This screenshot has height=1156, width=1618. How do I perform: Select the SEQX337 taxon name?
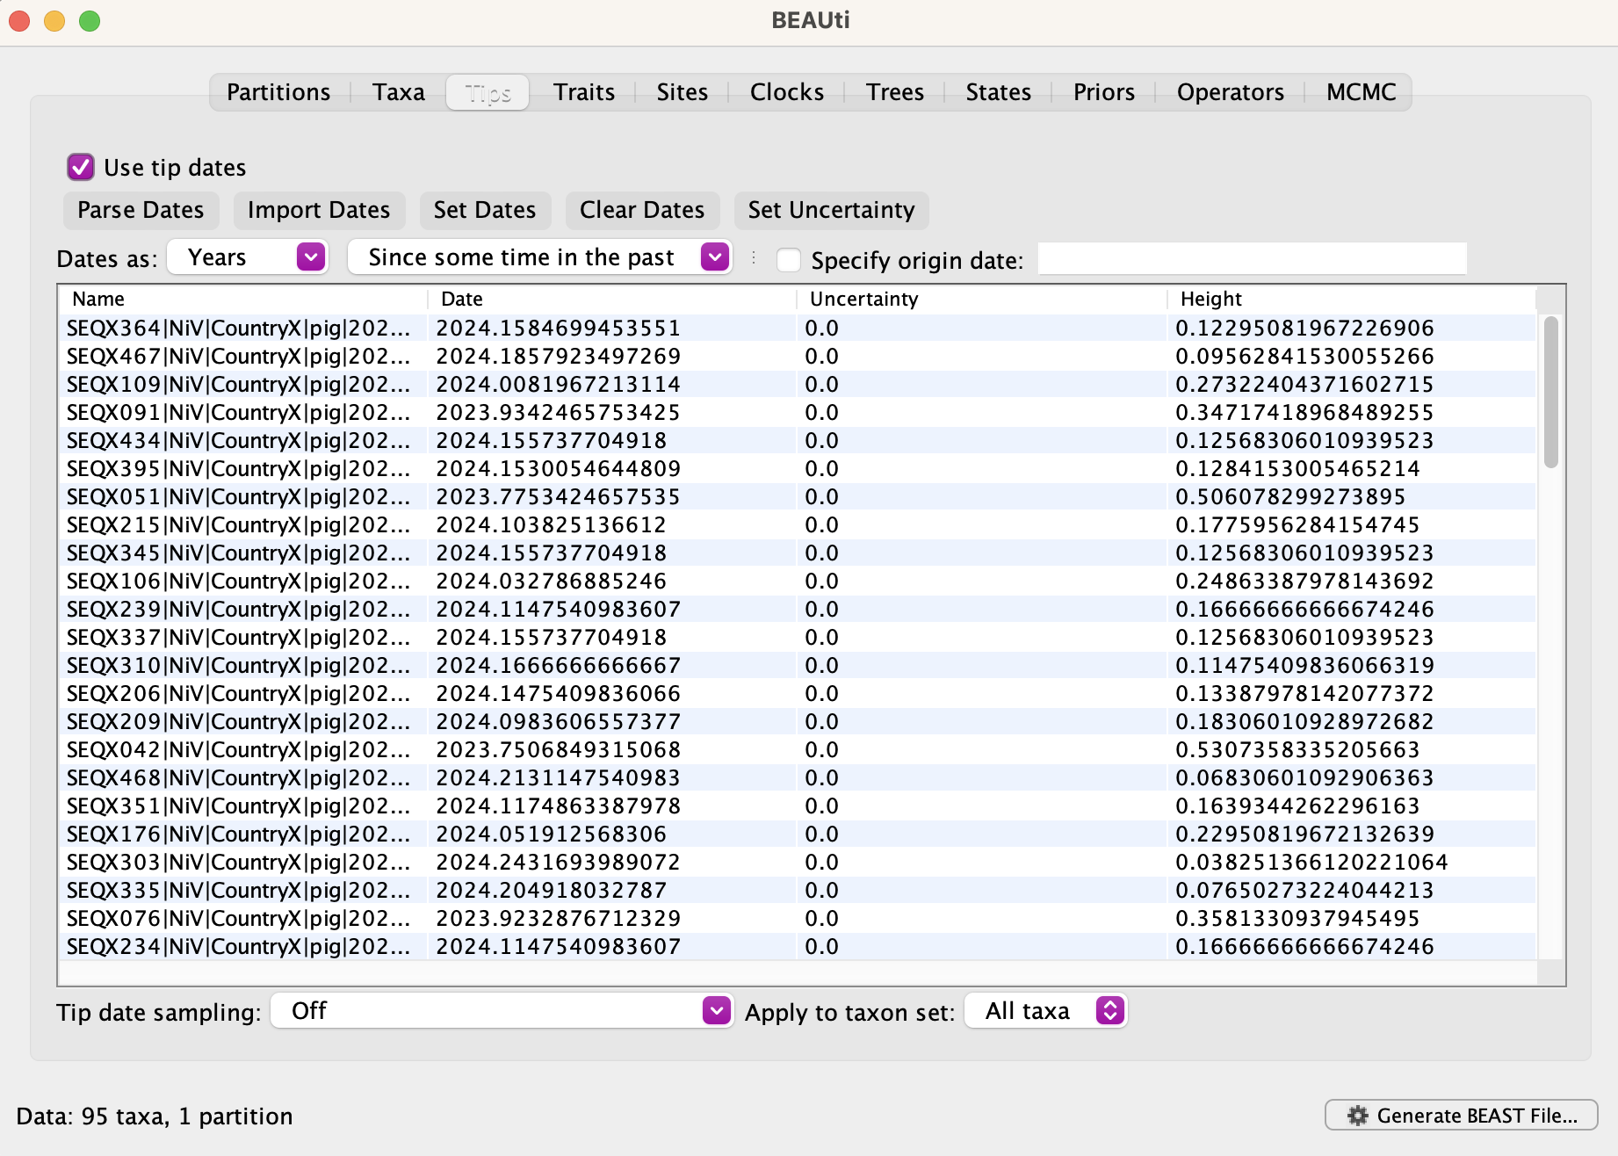click(238, 637)
